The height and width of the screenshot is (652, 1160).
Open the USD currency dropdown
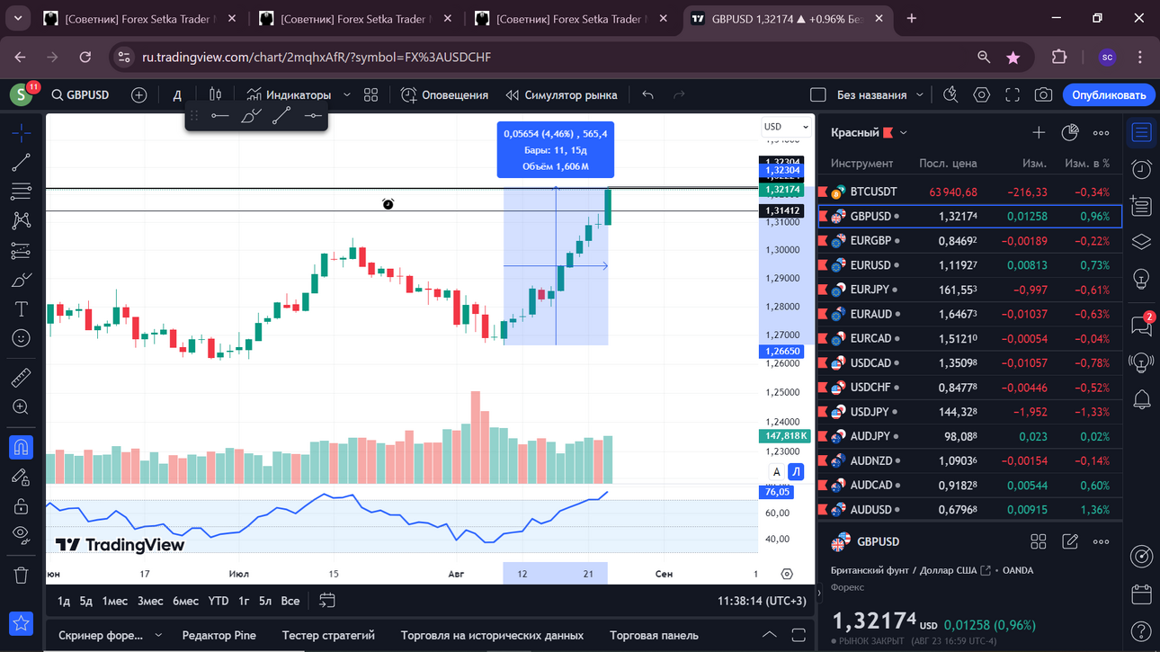pyautogui.click(x=786, y=127)
